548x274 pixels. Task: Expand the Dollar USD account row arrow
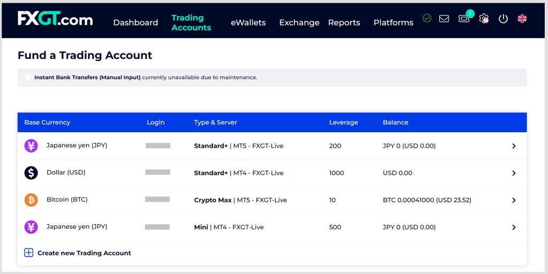514,173
